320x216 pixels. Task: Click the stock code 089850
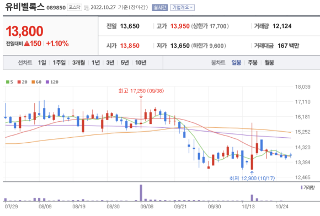pyautogui.click(x=56, y=8)
